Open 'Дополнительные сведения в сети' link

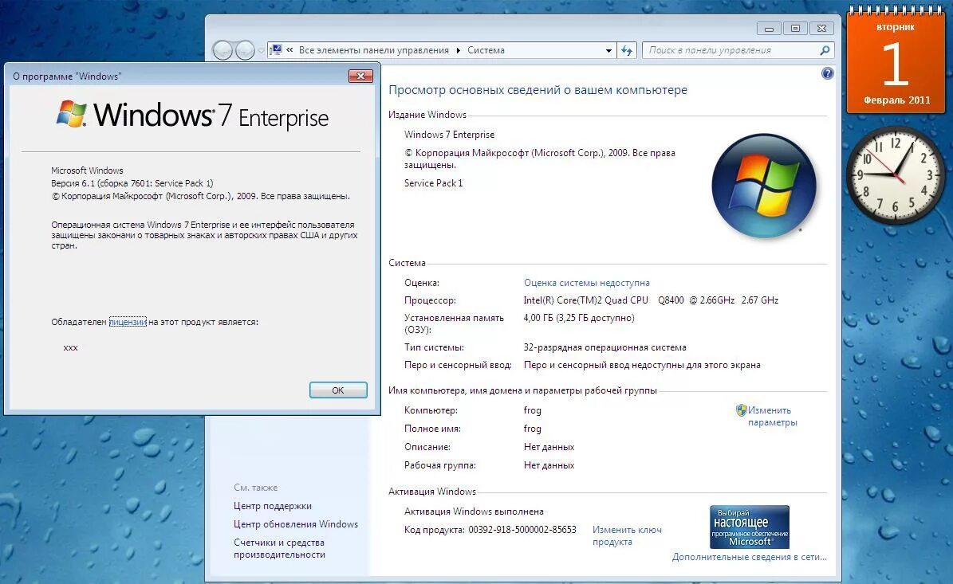click(750, 557)
